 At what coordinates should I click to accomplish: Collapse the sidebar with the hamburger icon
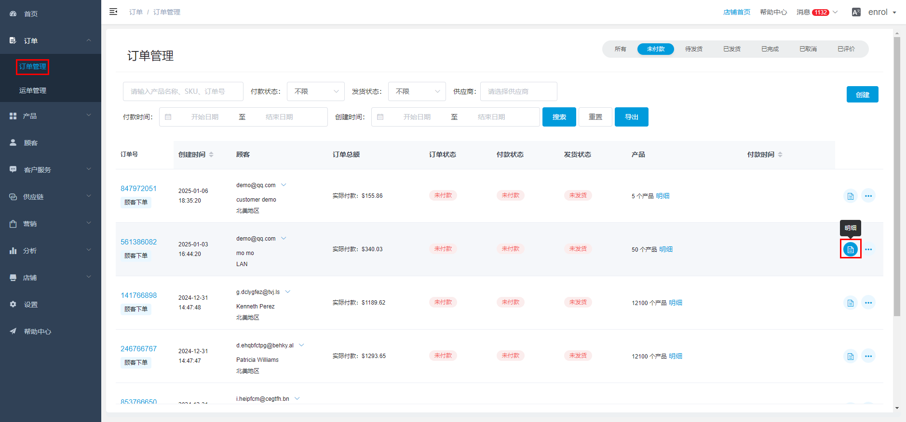(113, 12)
